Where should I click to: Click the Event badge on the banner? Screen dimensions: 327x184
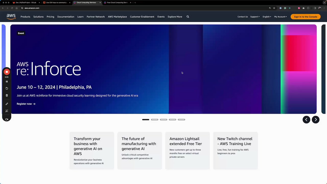pyautogui.click(x=21, y=33)
